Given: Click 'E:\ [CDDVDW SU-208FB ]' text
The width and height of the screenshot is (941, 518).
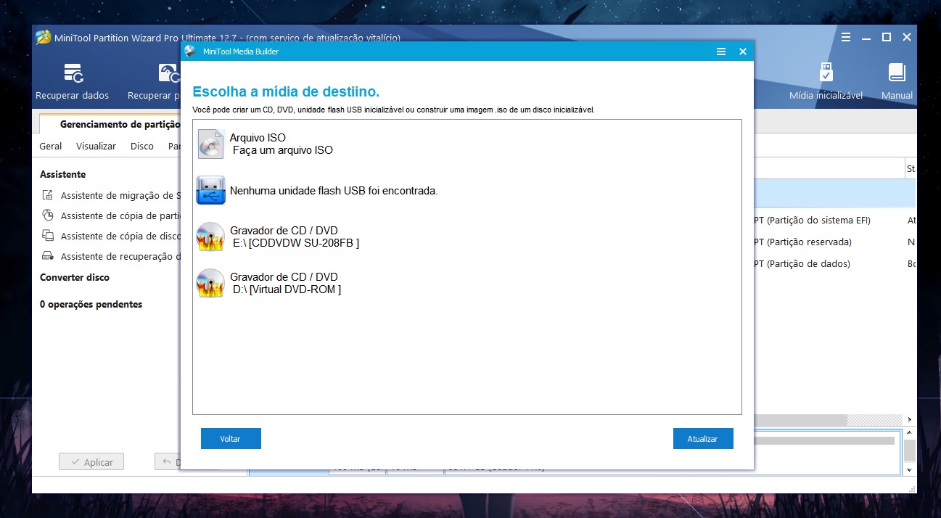Looking at the screenshot, I should point(296,243).
